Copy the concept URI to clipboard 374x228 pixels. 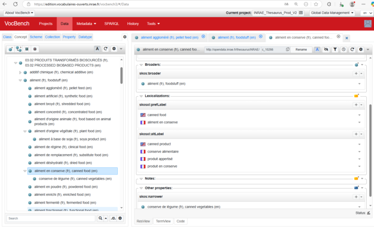coord(288,50)
